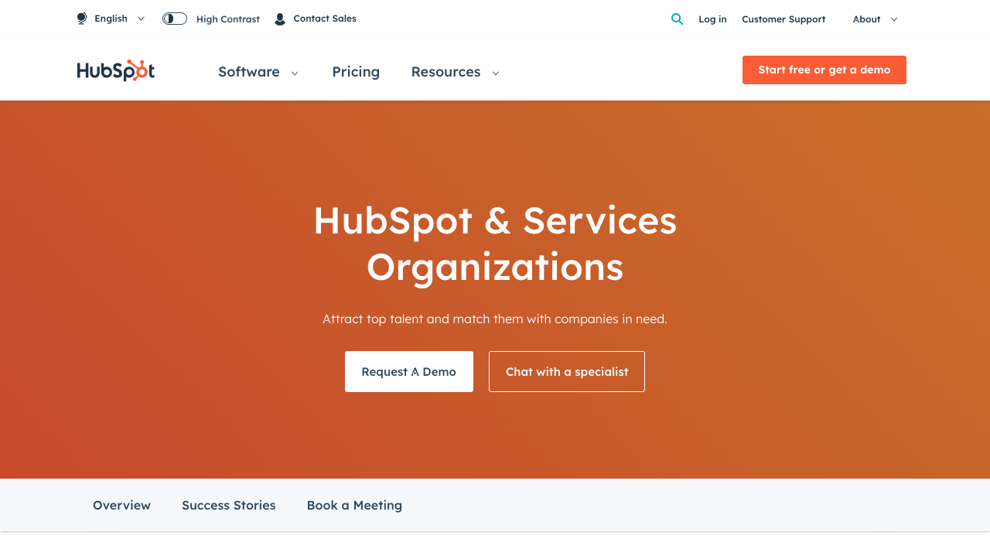990x549 pixels.
Task: Click the Contact Sales person icon
Action: click(x=280, y=19)
